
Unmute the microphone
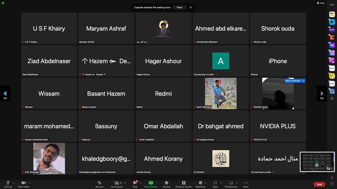coord(8,183)
